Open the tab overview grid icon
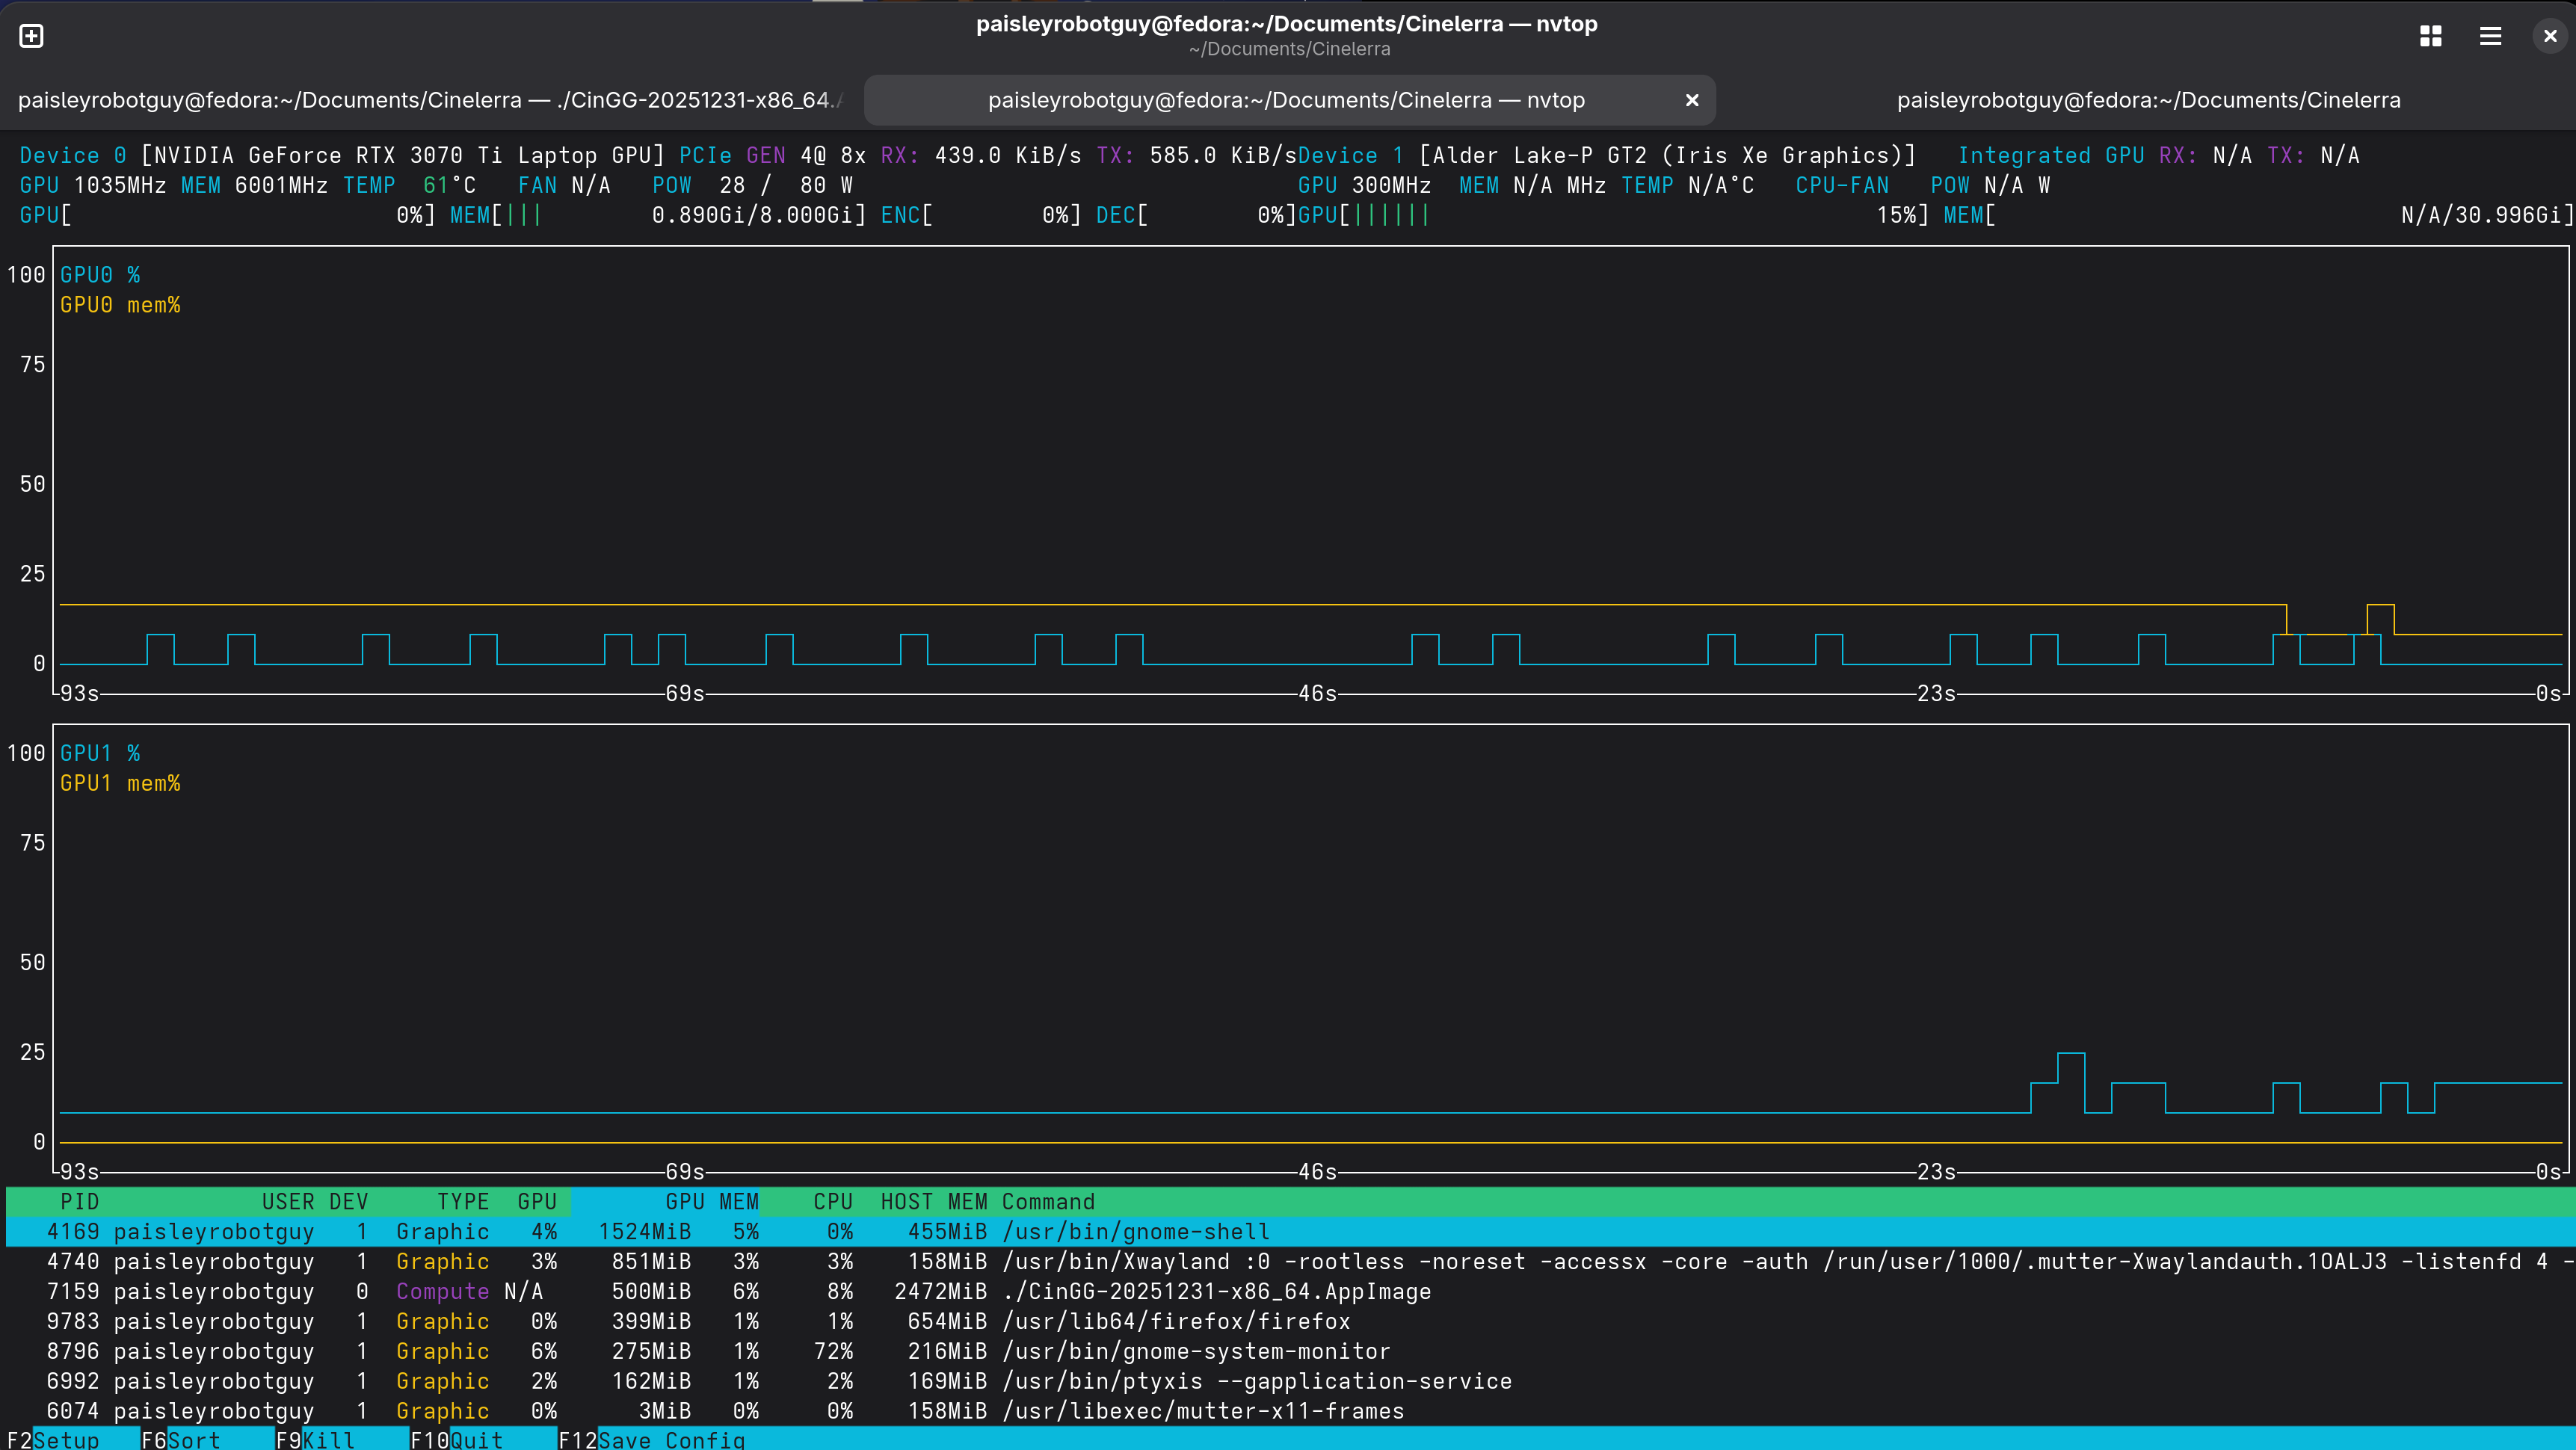2576x1450 pixels. click(2430, 36)
